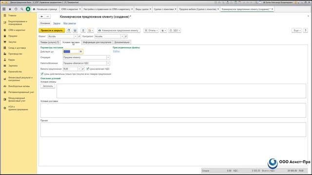Expand the Валюта предложения dropdown
The image size is (312, 175).
click(79, 69)
